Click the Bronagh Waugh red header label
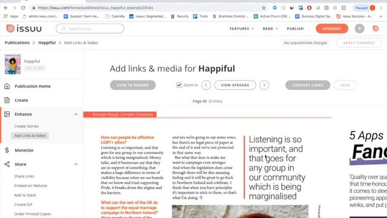The image size is (387, 218). pyautogui.click(x=120, y=114)
